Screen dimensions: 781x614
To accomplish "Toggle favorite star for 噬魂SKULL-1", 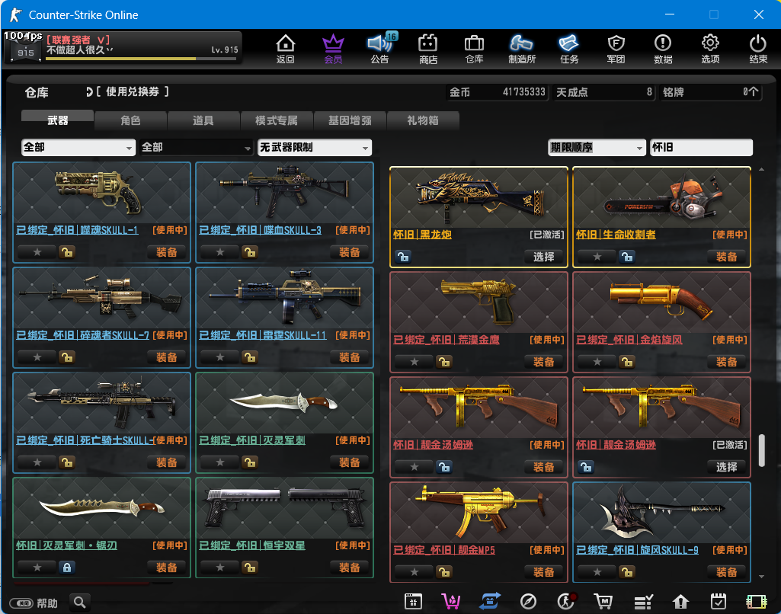I will pos(37,252).
